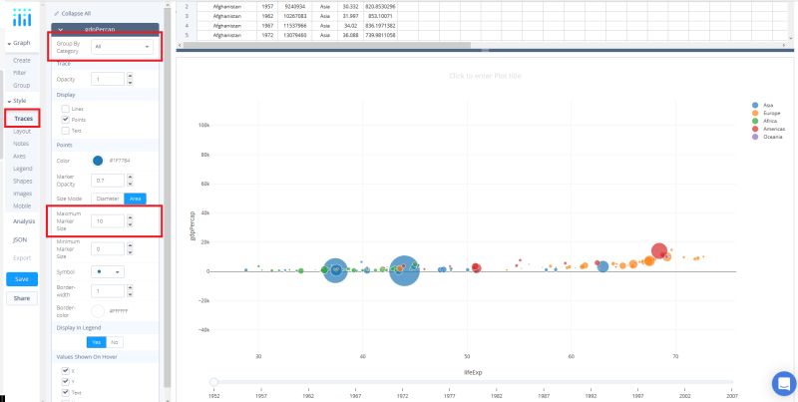
Task: Enable the Text checkbox under Display
Action: [65, 131]
